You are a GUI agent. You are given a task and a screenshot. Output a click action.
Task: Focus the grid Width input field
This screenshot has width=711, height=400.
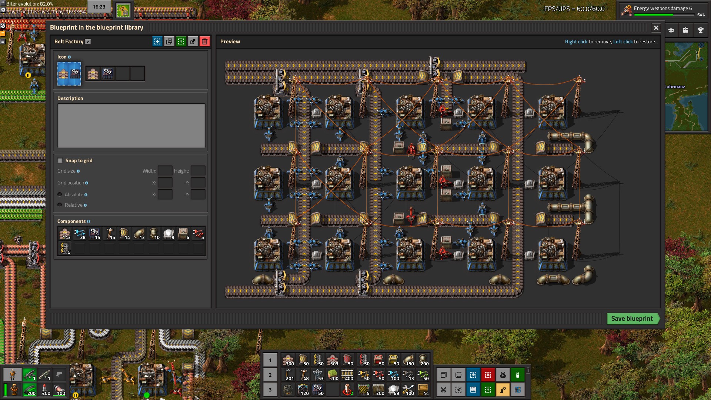[x=165, y=171]
